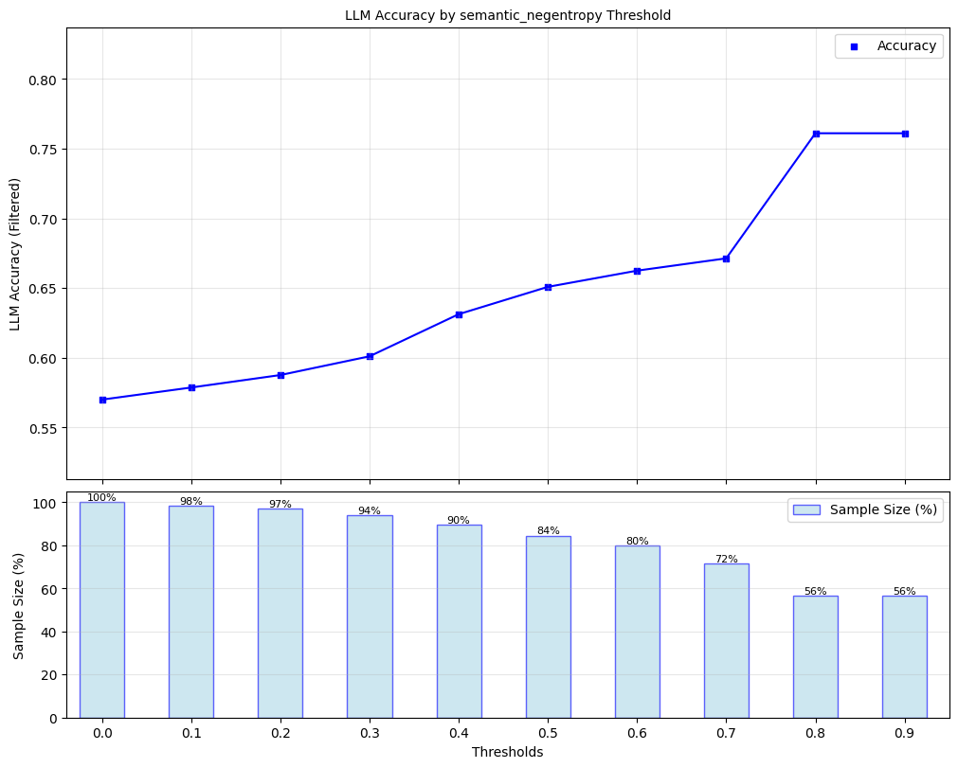Viewport: 958px width, 768px height.
Task: Click the 0.3 tick label on the x-axis
Action: tap(370, 733)
